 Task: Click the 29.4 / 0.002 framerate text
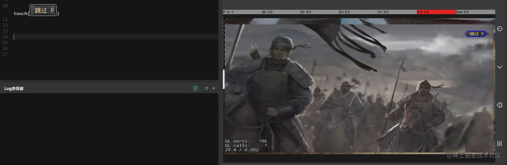click(242, 150)
